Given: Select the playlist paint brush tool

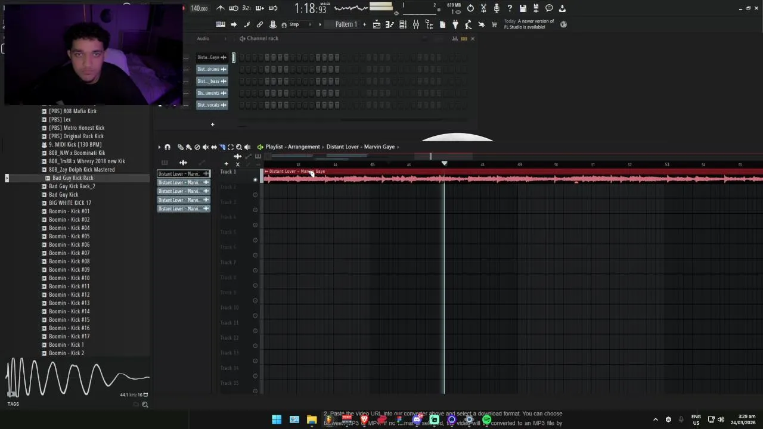Looking at the screenshot, I should 189,147.
